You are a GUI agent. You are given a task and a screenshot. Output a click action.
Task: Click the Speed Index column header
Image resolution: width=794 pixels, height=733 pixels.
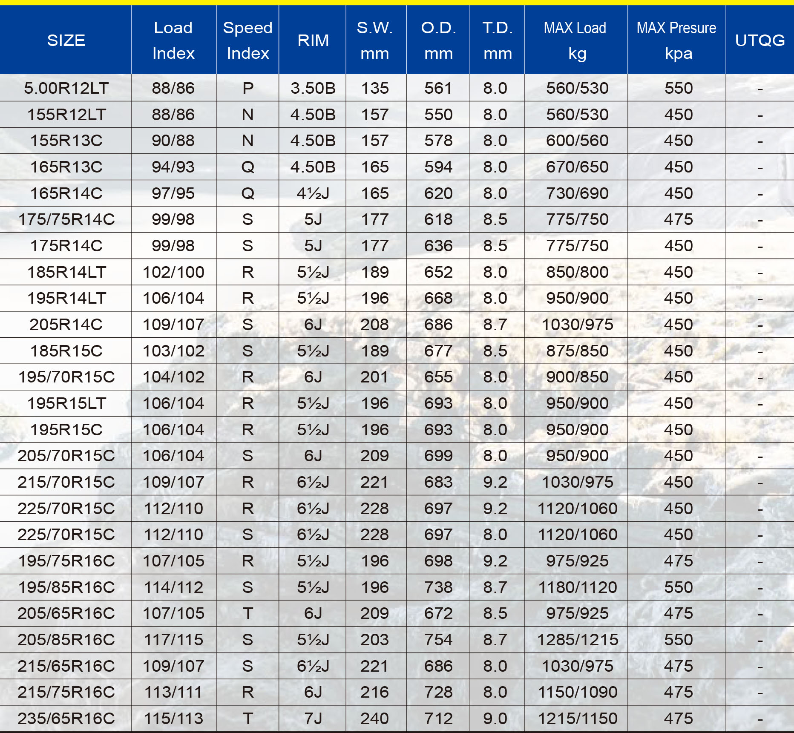coord(248,40)
